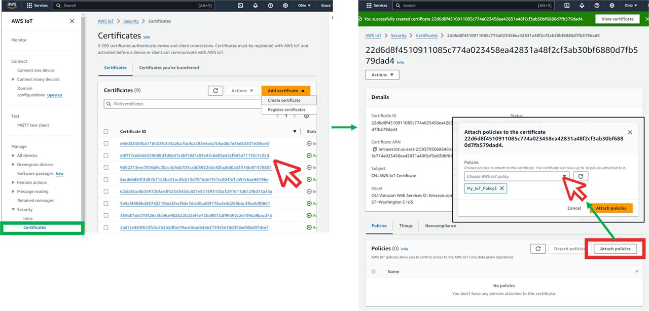Copy the Certificate ARN
Viewport: 649px width, 311px height.
pos(374,149)
